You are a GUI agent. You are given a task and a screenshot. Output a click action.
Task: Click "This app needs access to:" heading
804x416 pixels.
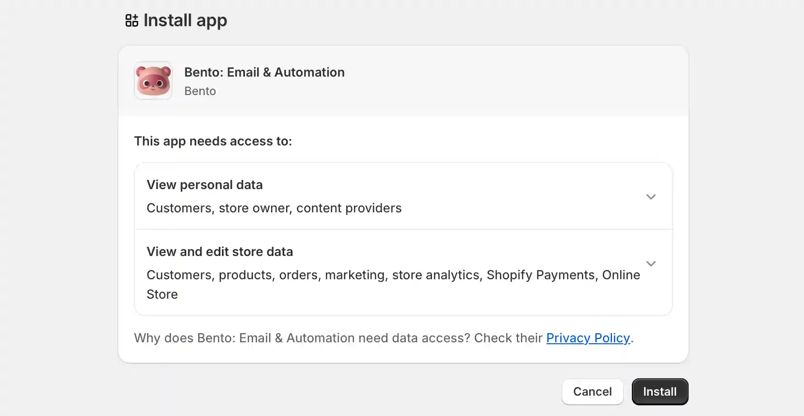point(213,141)
